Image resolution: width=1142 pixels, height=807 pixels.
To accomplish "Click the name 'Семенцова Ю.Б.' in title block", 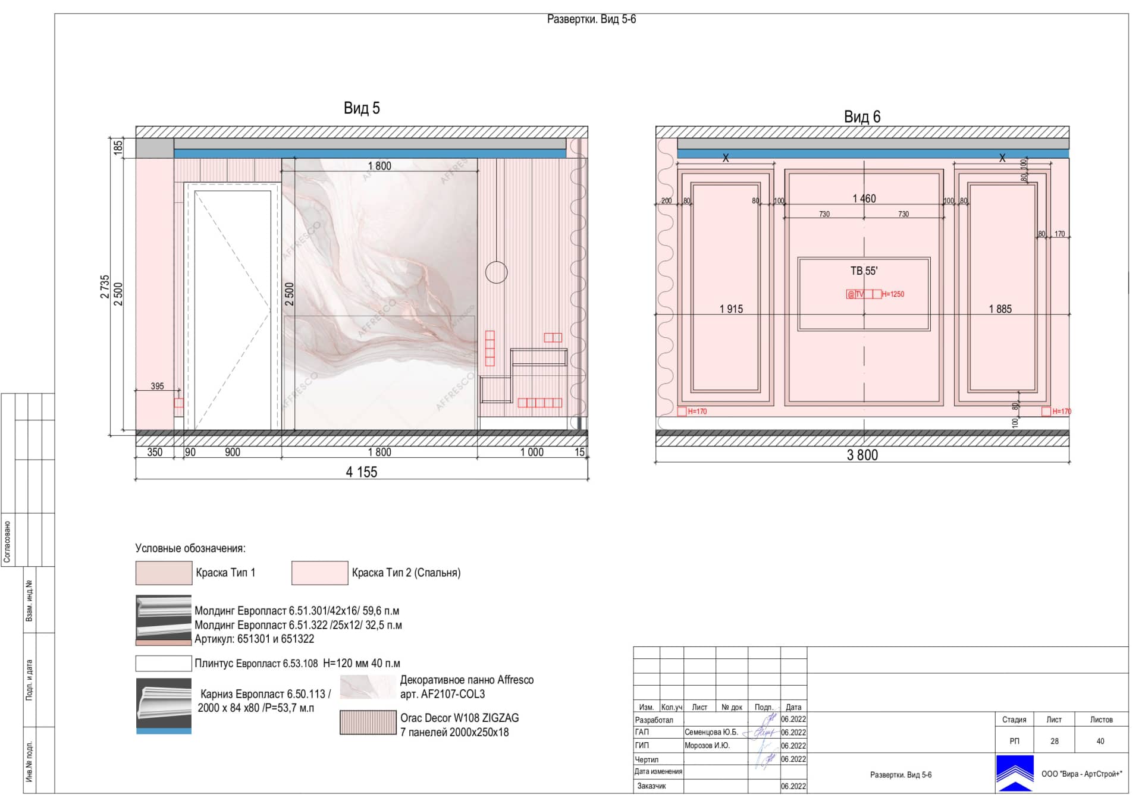I will (x=711, y=732).
